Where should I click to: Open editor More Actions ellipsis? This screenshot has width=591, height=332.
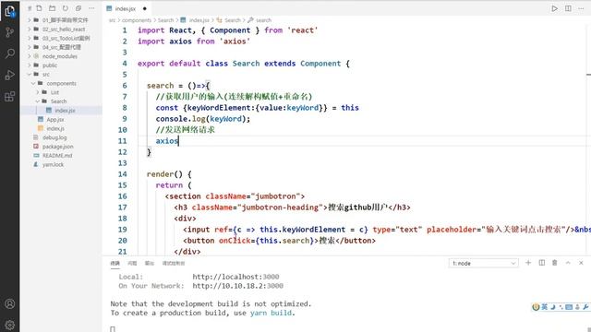point(581,8)
